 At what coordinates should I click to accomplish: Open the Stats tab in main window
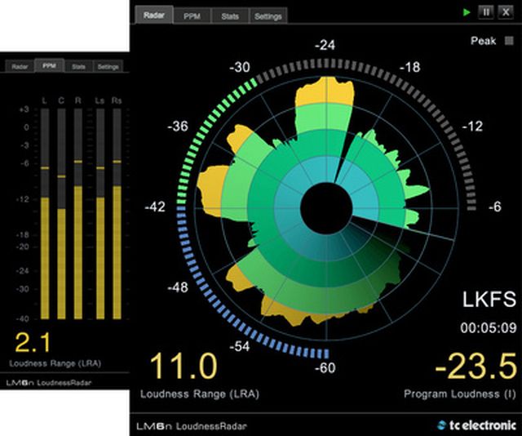click(x=230, y=16)
